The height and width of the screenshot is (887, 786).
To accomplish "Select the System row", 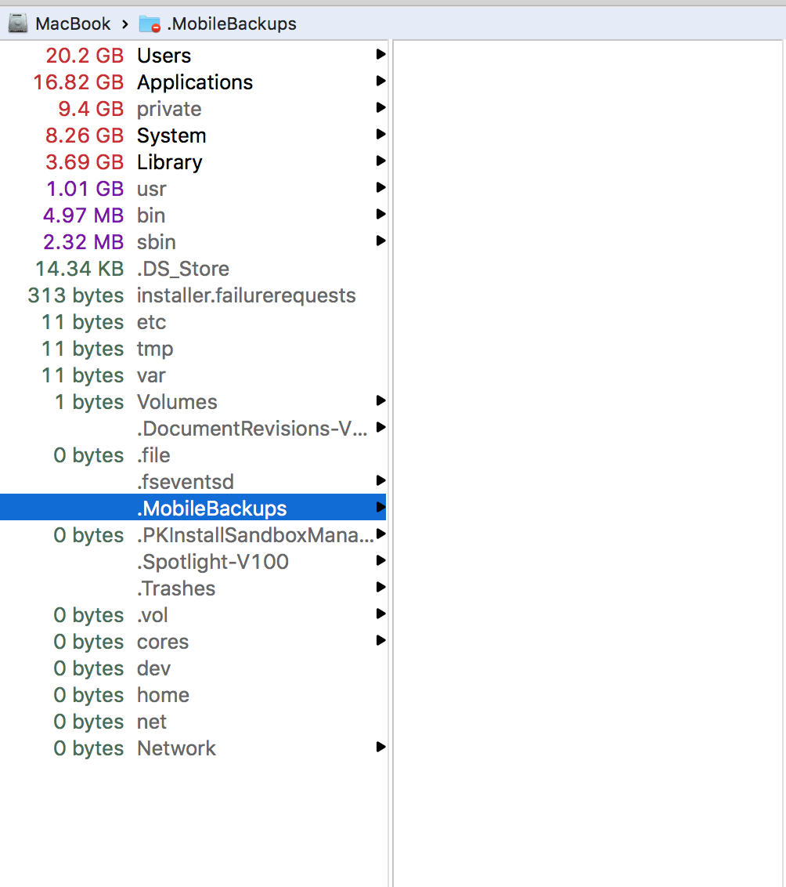I will (193, 136).
